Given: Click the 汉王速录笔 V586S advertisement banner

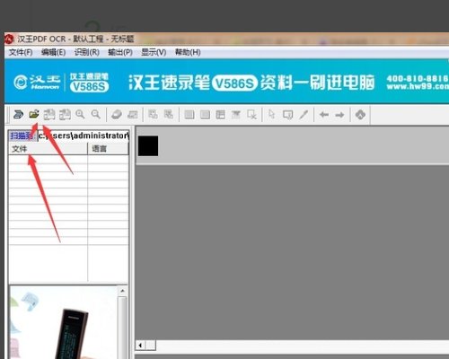Looking at the screenshot, I should (x=226, y=82).
